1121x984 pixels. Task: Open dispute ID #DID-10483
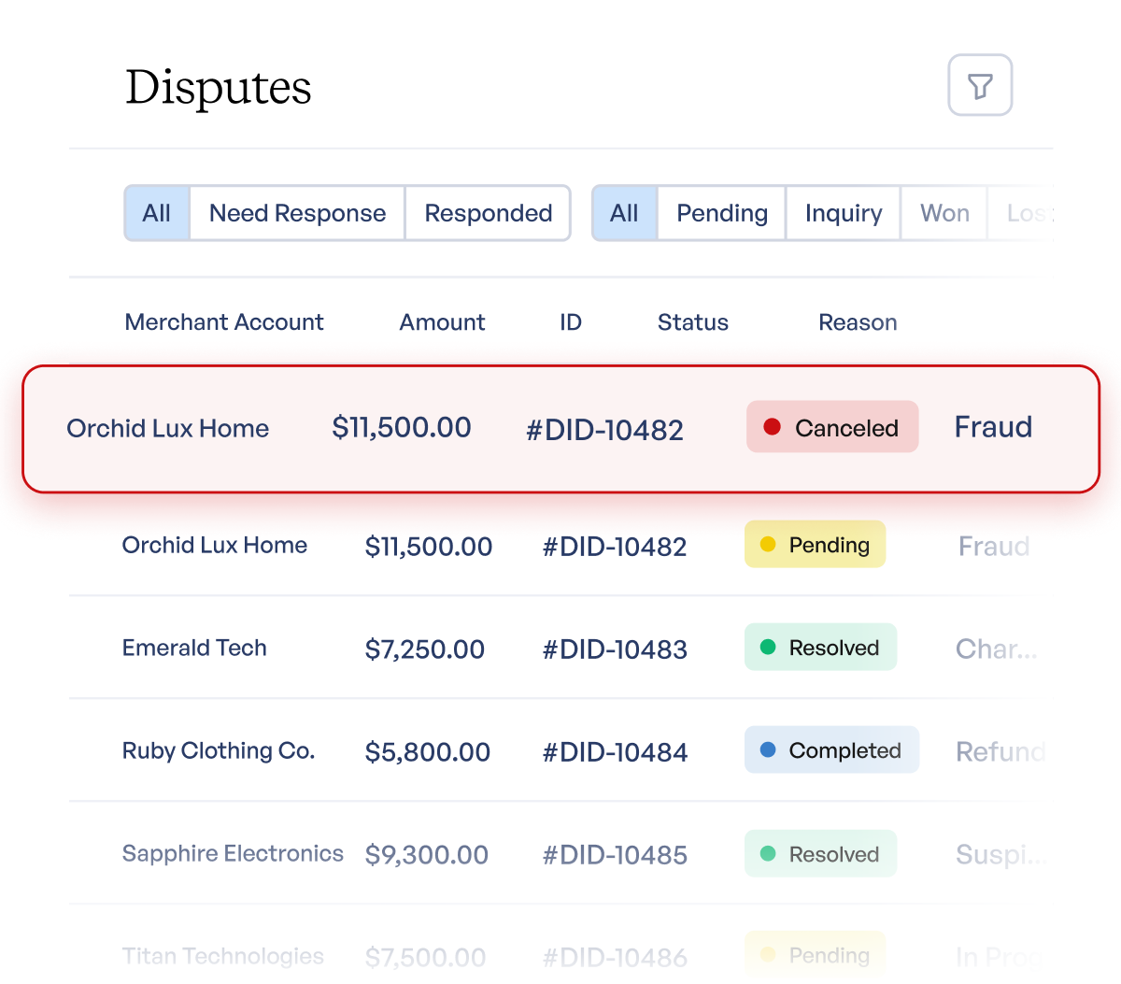tap(615, 649)
